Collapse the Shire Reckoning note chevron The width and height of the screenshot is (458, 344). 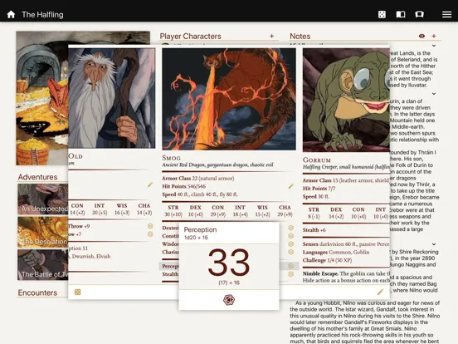coord(434,244)
